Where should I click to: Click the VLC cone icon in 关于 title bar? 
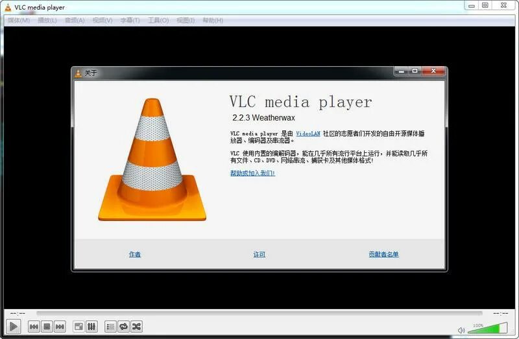point(78,73)
